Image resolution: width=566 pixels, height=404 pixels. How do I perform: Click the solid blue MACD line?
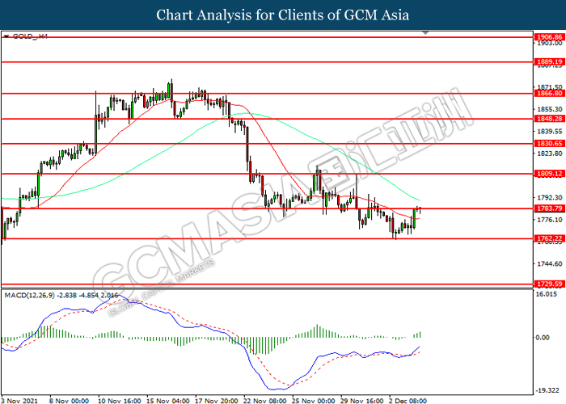[256, 372]
